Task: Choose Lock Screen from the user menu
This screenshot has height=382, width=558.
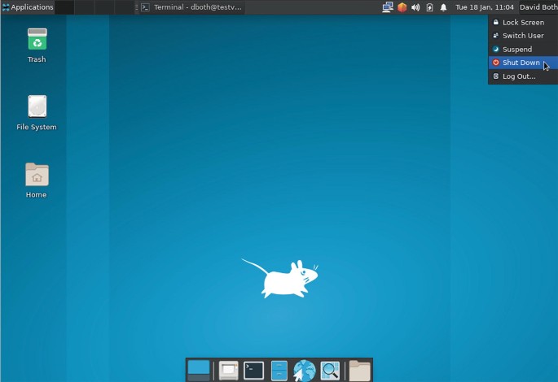Action: [523, 23]
